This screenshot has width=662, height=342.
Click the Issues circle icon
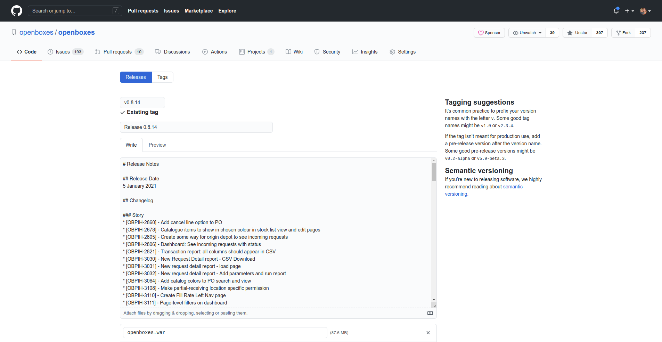coord(50,52)
